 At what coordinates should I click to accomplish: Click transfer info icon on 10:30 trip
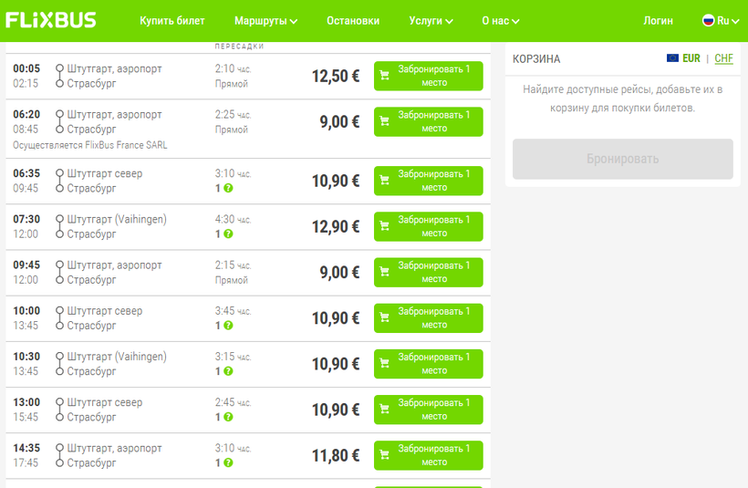tap(228, 370)
